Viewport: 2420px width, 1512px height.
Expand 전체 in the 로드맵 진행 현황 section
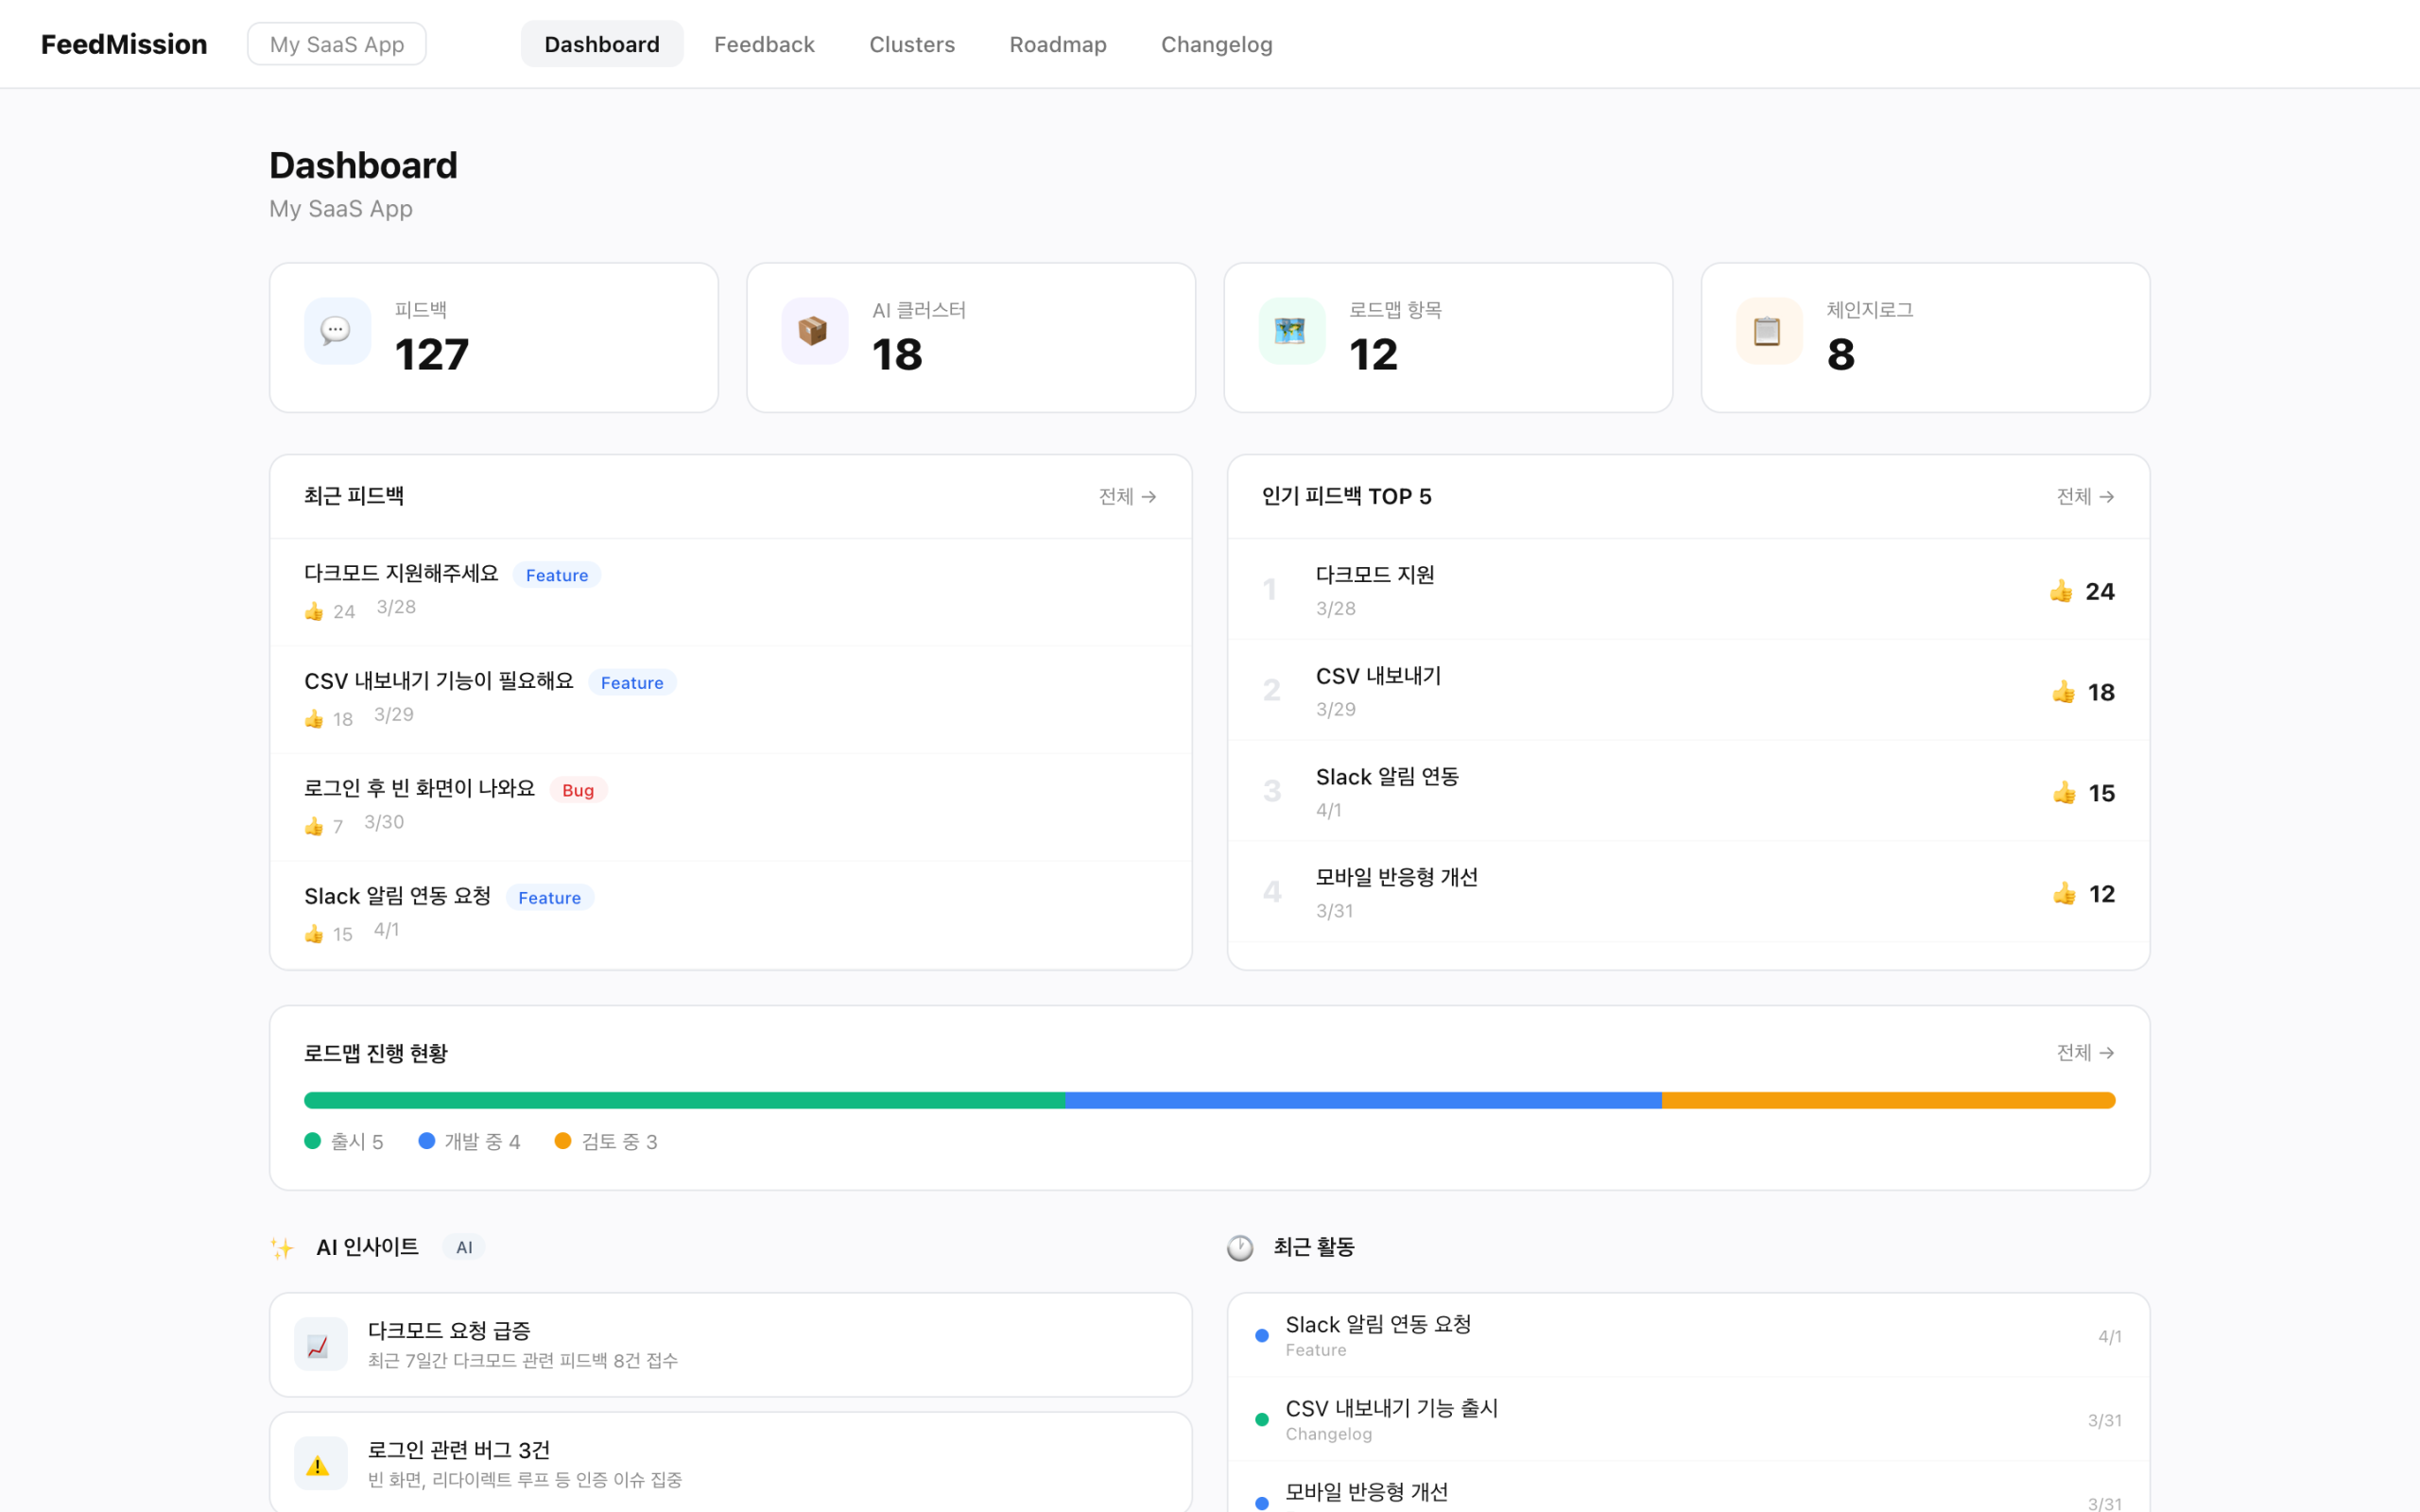pos(2085,1052)
